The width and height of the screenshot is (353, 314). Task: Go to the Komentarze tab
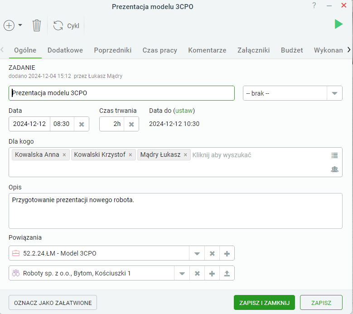click(207, 50)
